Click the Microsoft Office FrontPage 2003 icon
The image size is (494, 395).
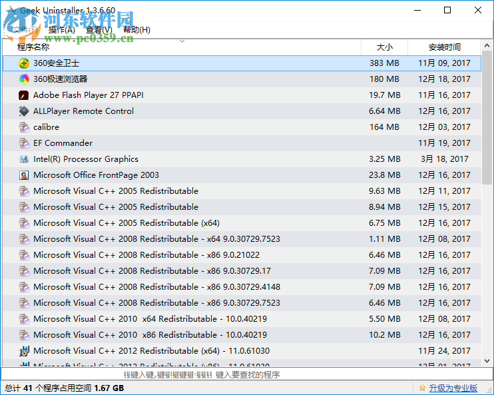coord(24,175)
